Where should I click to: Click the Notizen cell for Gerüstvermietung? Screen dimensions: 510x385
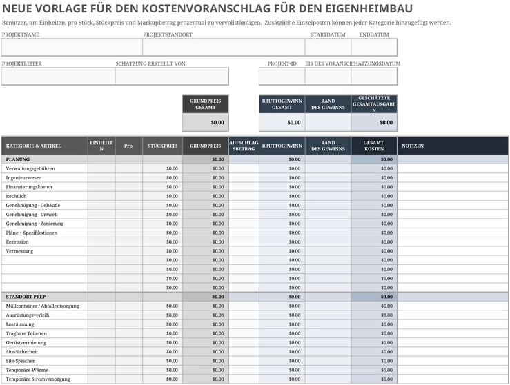point(453,342)
